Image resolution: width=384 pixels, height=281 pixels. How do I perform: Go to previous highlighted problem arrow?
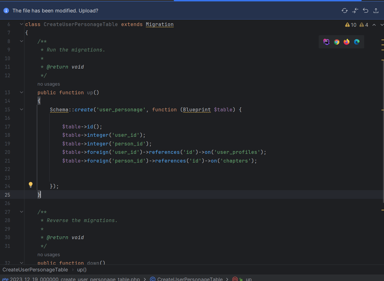[374, 25]
